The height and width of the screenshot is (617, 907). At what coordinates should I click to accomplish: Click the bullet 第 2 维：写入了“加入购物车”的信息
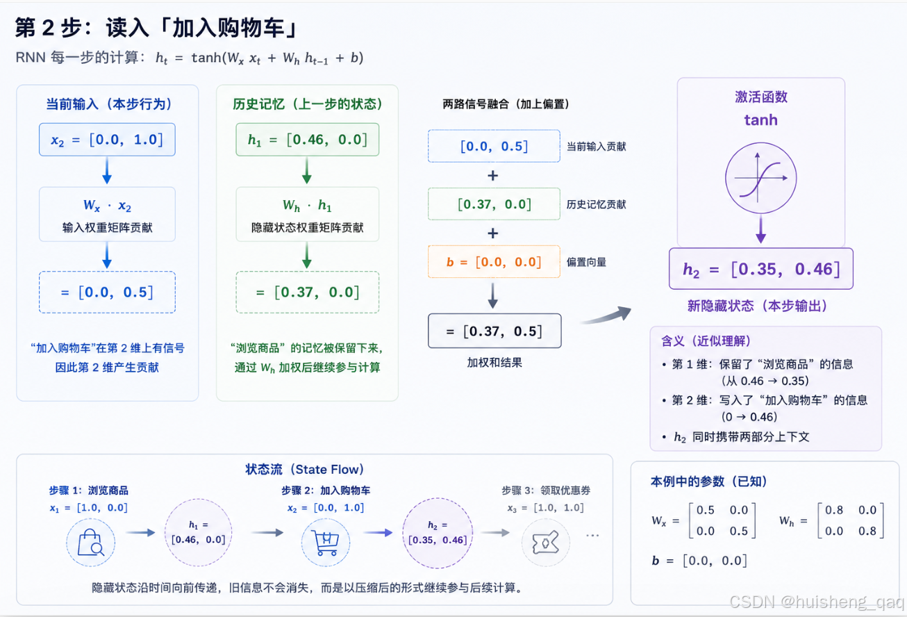[x=765, y=400]
